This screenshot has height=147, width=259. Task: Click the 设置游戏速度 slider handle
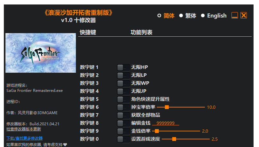pos(174,139)
